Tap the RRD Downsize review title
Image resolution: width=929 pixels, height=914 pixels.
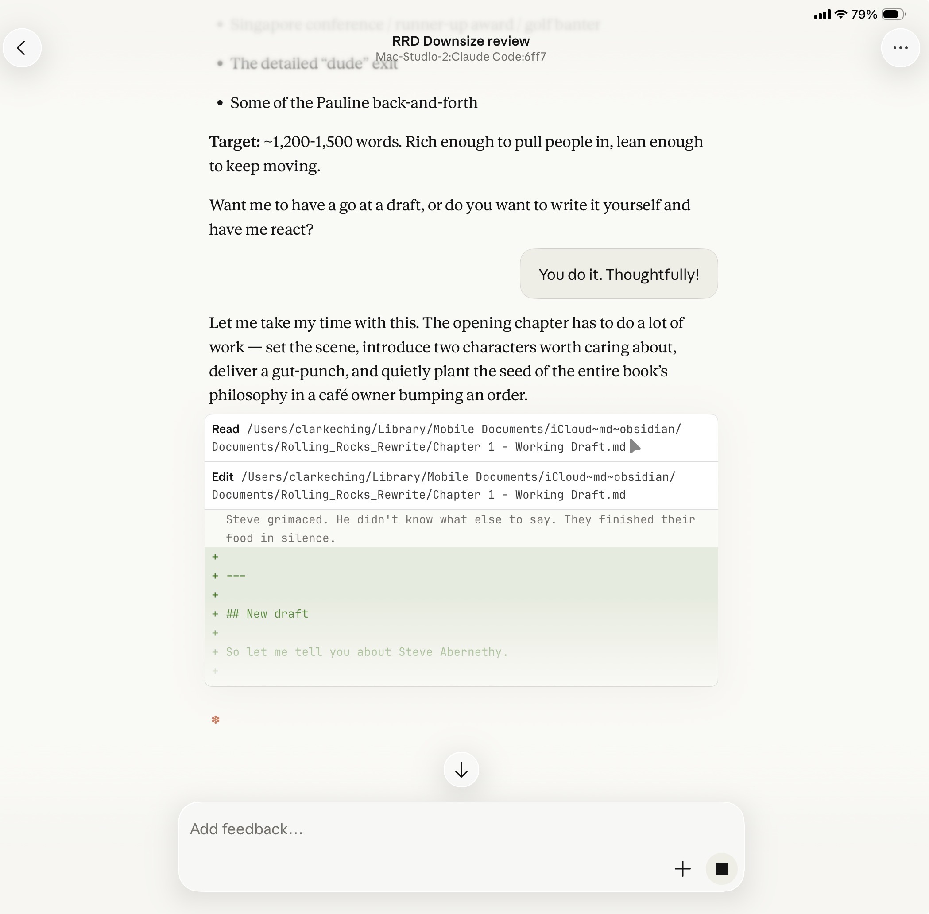[x=461, y=41]
